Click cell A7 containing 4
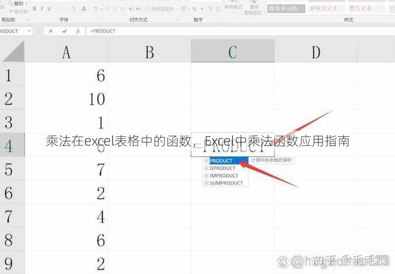Viewport: 395px width, 274px height. [x=66, y=216]
